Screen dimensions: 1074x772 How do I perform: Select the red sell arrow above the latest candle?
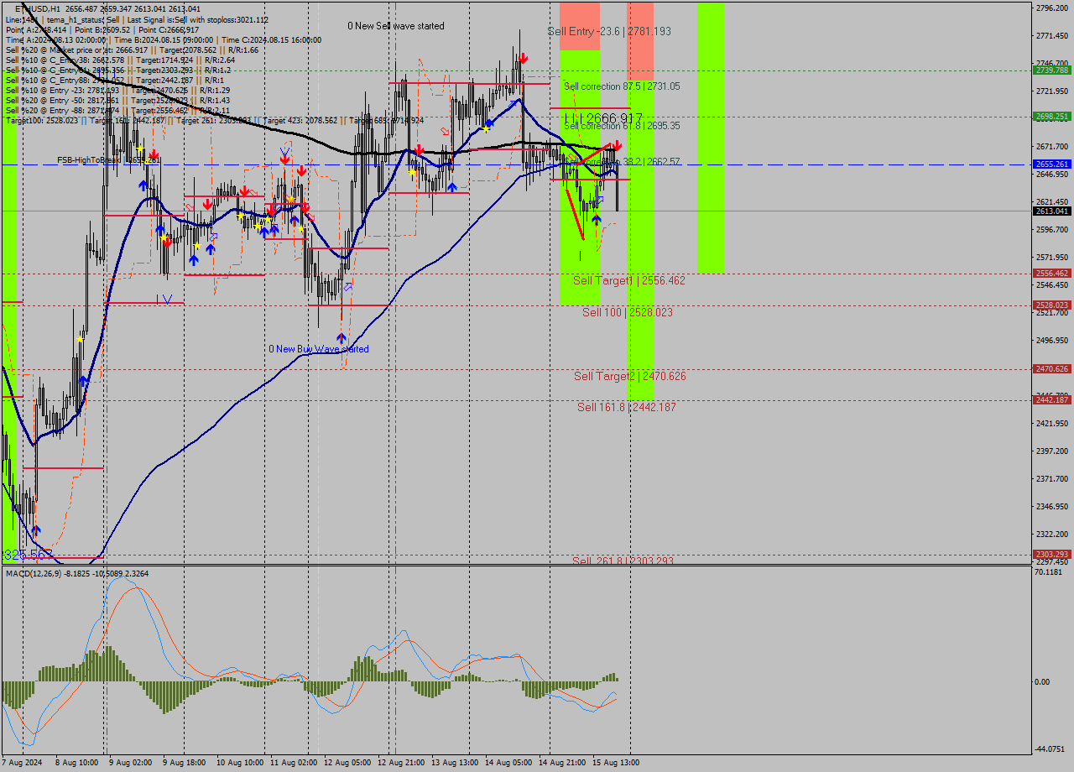point(617,145)
